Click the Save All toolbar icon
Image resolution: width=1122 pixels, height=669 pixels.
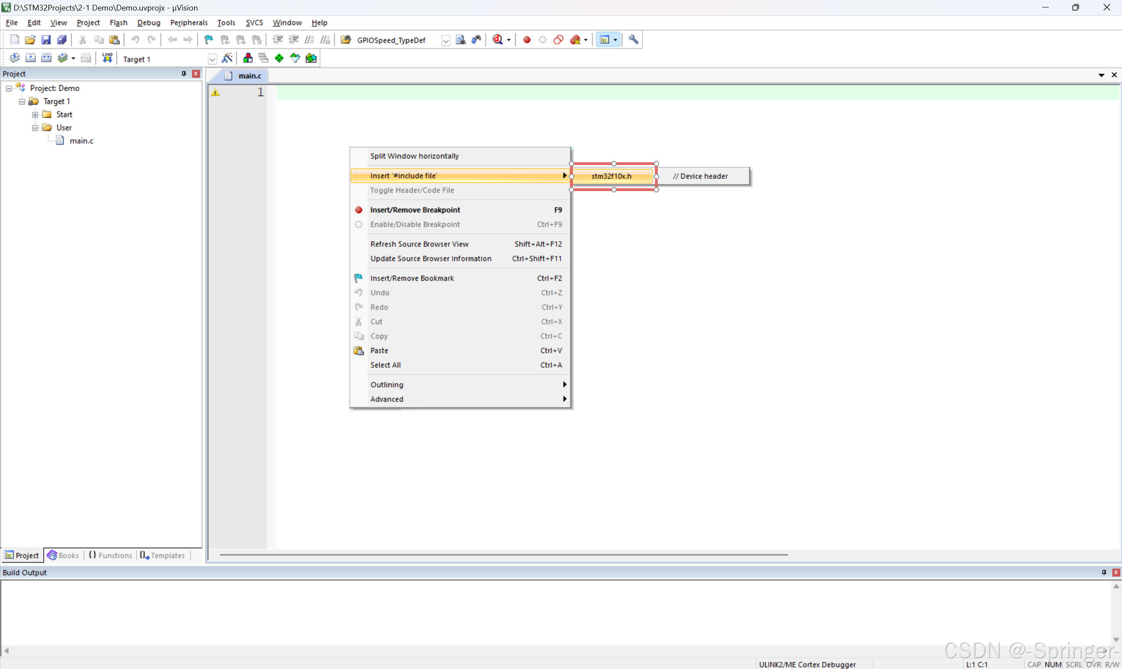(x=62, y=40)
